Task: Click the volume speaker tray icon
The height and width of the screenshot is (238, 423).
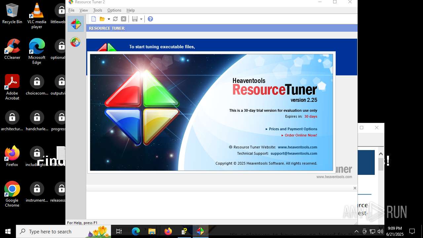Action: (380, 231)
